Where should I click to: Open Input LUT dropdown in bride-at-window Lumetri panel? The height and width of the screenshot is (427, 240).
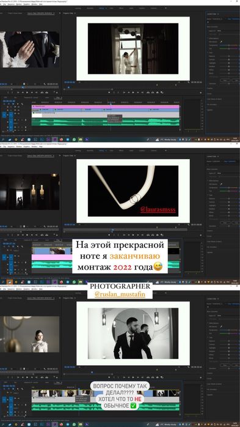click(228, 31)
